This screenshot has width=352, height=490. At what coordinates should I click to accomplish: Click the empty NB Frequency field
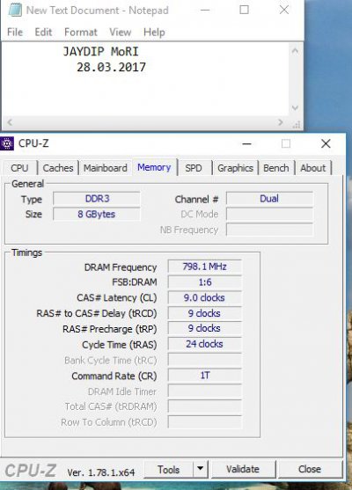(x=269, y=230)
